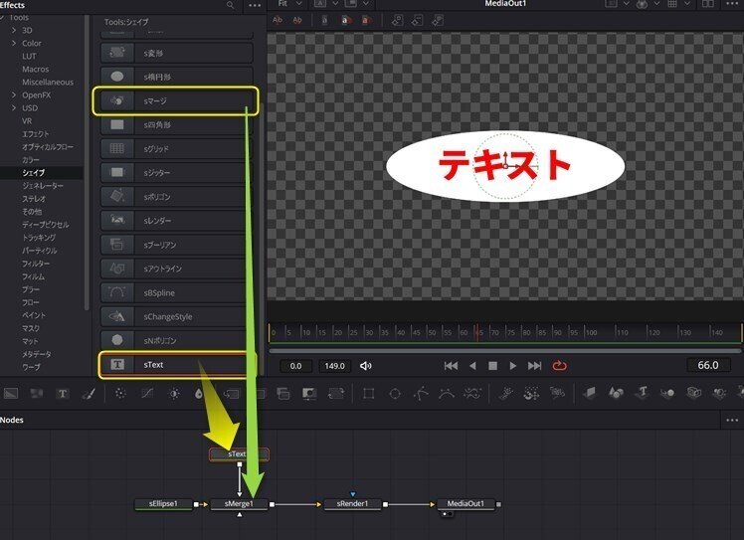
Task: Open Effects panel options menu
Action: click(x=255, y=5)
